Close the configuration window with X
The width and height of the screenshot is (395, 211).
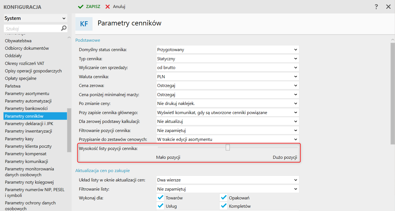pyautogui.click(x=388, y=7)
